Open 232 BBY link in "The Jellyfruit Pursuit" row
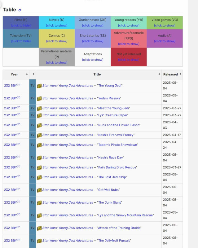The image size is (198, 248). point(11,241)
